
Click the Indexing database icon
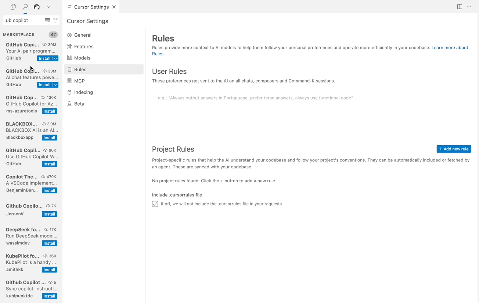click(69, 92)
